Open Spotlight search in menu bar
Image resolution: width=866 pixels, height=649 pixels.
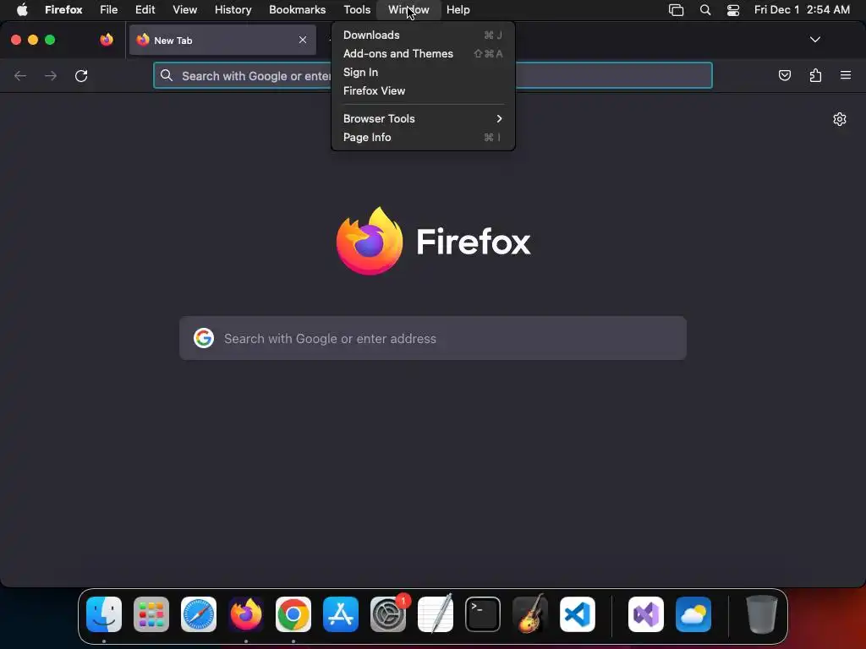[x=705, y=9]
